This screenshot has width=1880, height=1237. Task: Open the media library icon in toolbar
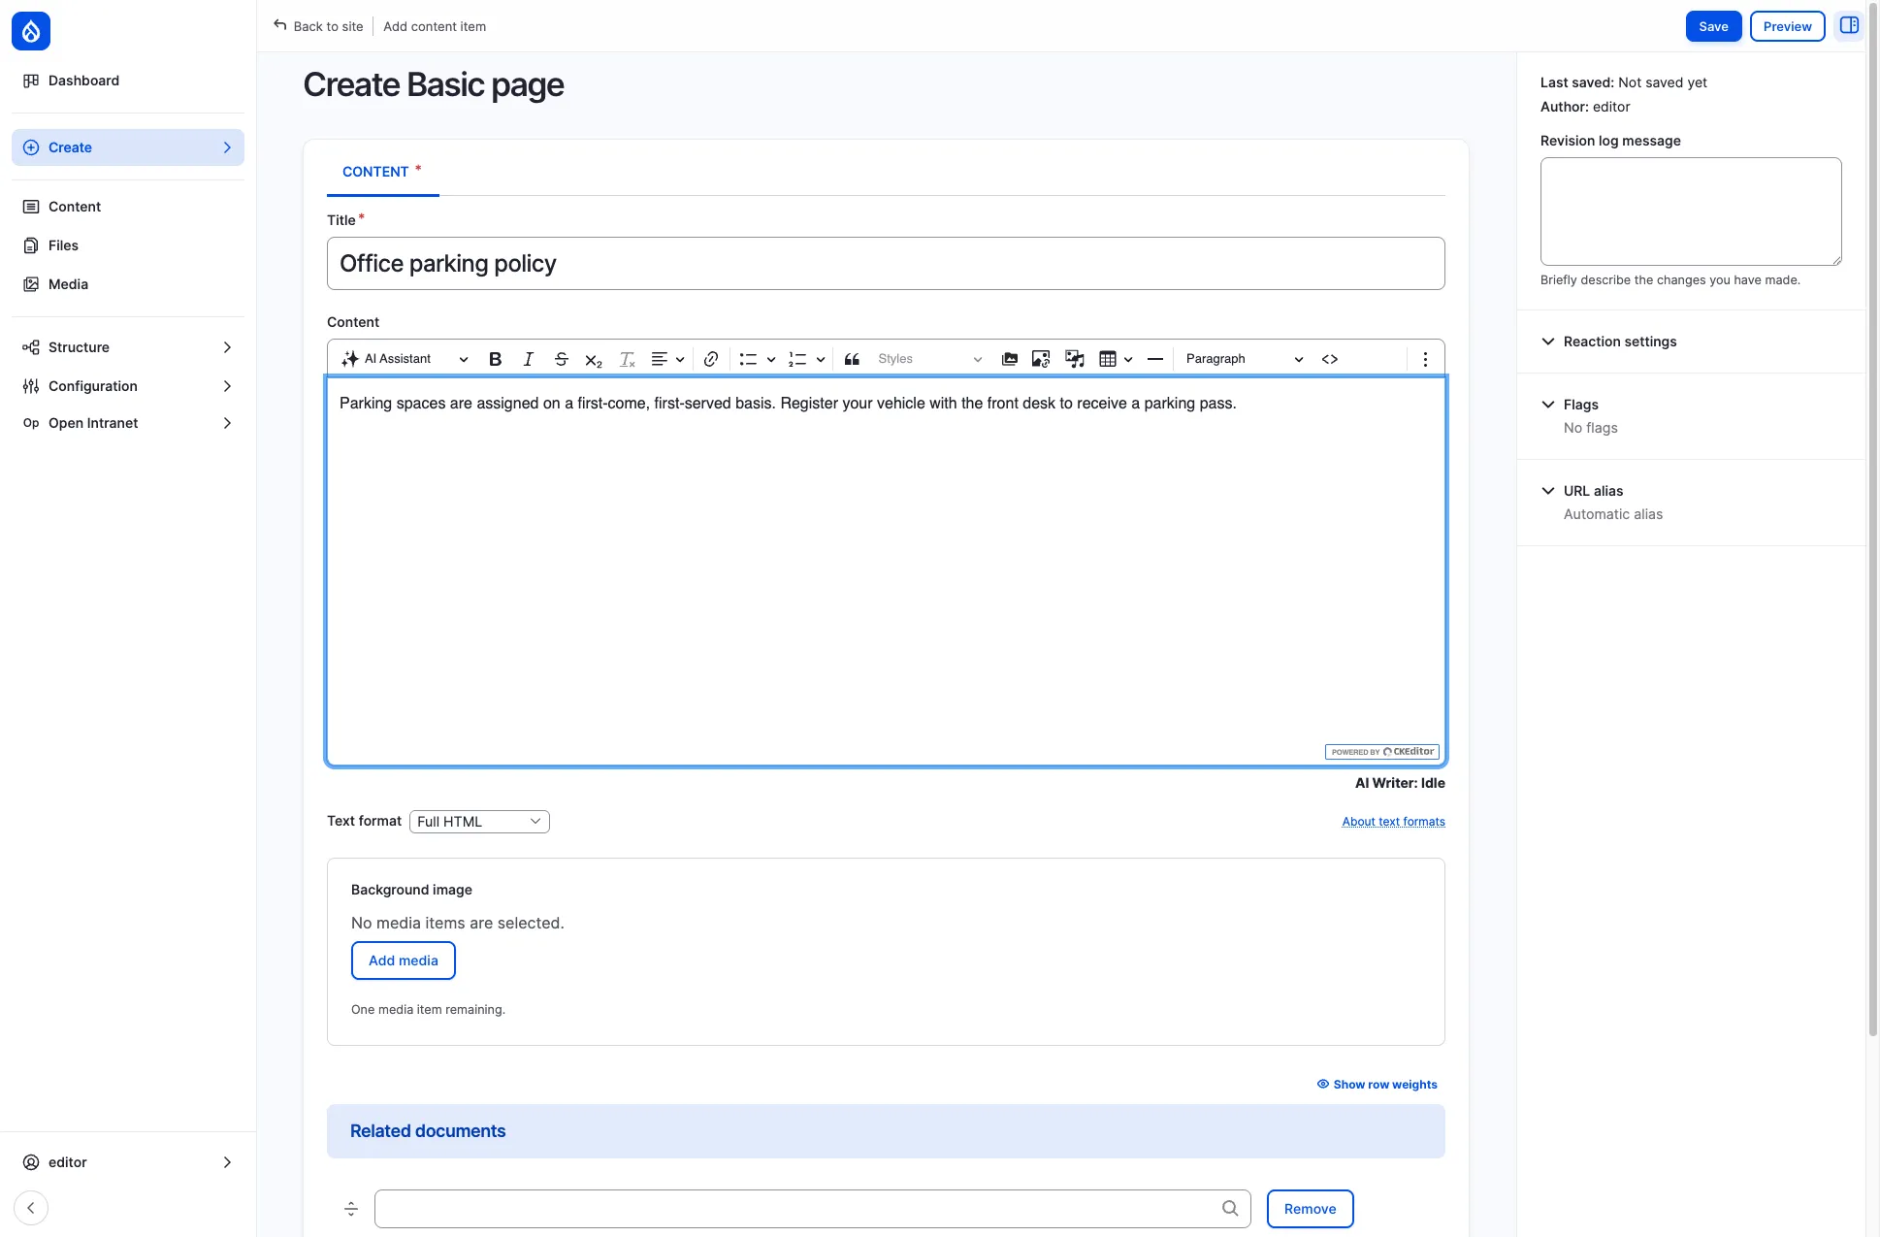coord(1009,359)
